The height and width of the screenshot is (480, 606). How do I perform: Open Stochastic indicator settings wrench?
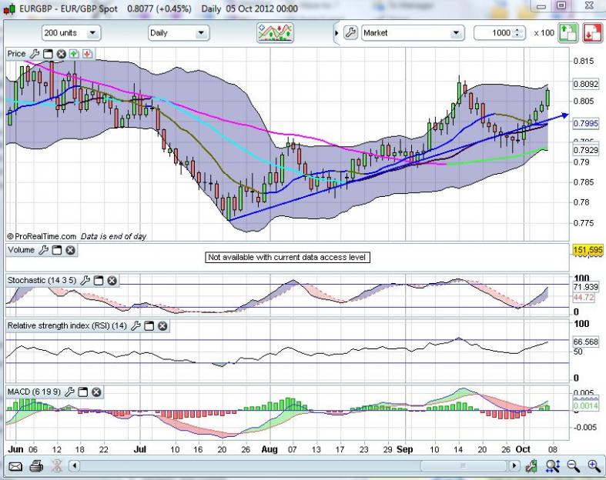pyautogui.click(x=85, y=281)
